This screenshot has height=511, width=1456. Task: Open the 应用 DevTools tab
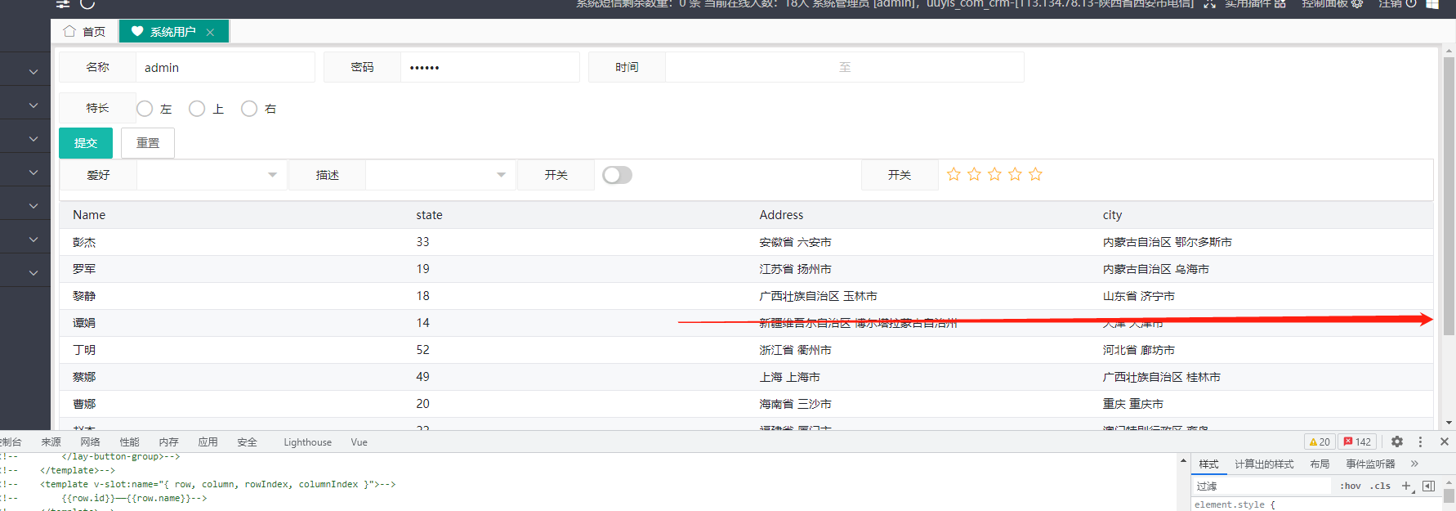tap(208, 442)
